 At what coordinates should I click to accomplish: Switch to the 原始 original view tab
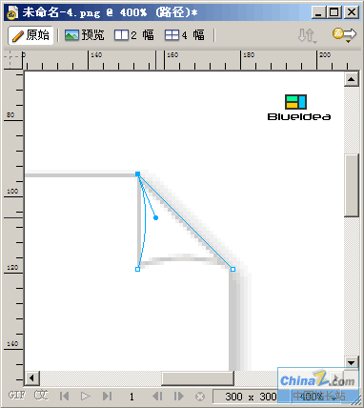point(30,35)
